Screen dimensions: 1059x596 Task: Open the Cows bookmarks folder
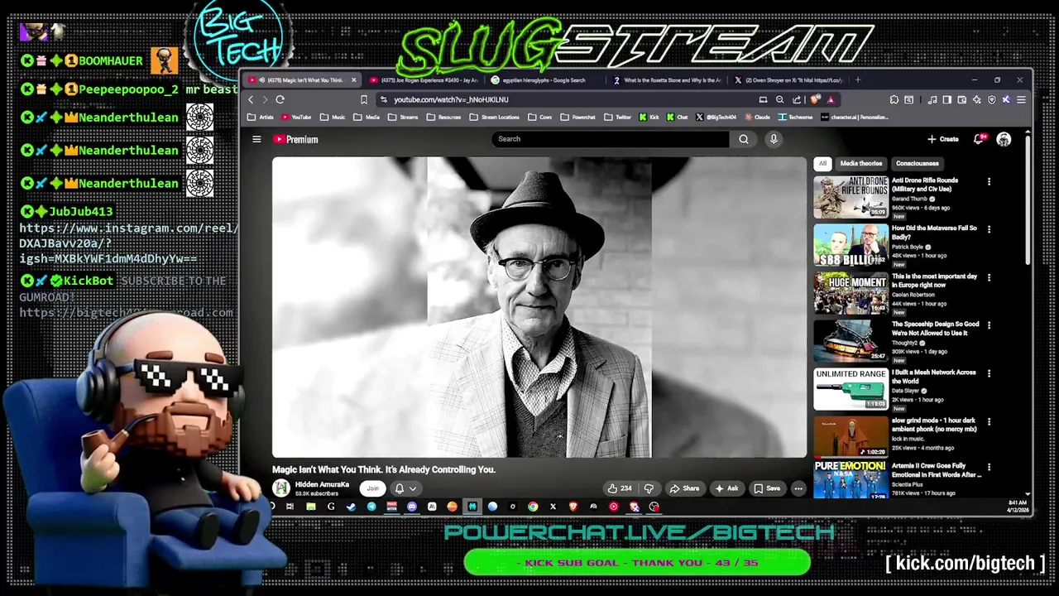[x=540, y=118]
